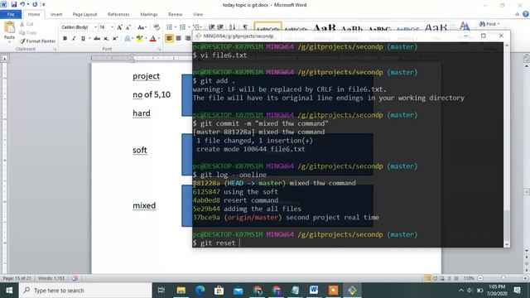Viewport: 530px width, 298px height.
Task: Click Grow Font icon
Action: coord(119,27)
